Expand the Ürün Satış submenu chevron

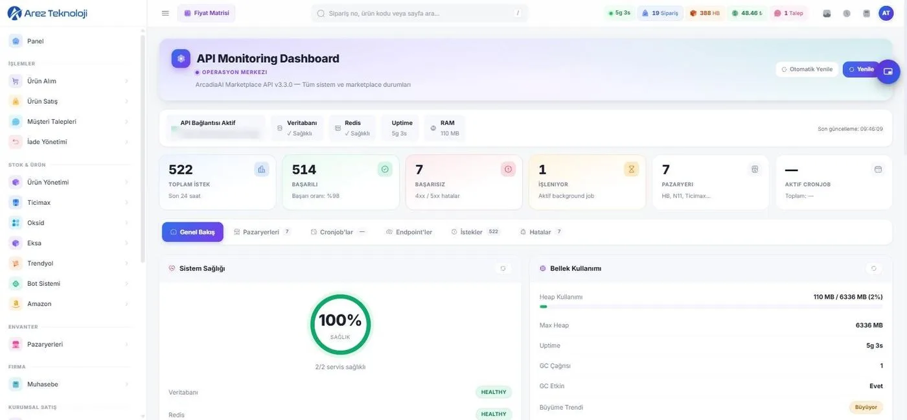126,101
